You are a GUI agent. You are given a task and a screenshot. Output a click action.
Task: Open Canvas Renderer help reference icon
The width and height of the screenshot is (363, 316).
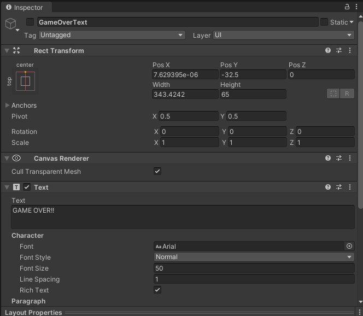click(x=328, y=158)
